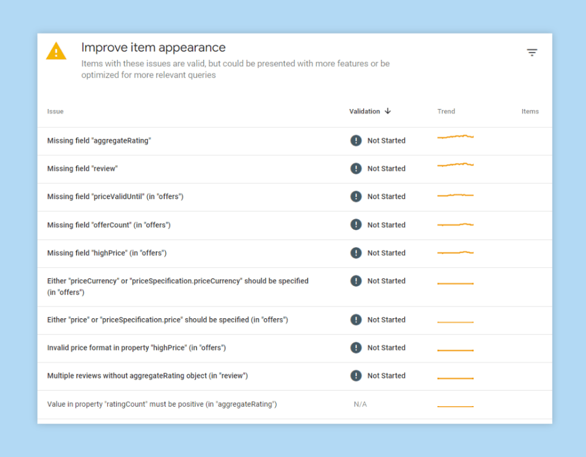Click the exclamation icon beside 'Missing field "aggregateRating"'

356,141
